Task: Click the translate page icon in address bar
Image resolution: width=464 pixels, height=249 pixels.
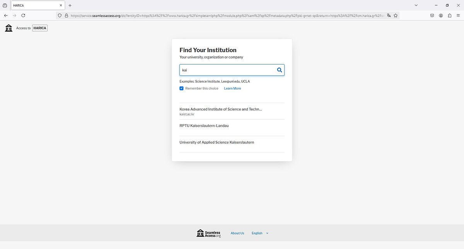Action: pyautogui.click(x=389, y=15)
